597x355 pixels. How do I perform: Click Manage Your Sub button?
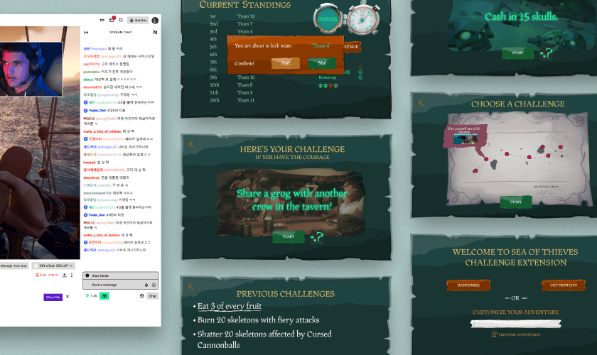[14, 266]
